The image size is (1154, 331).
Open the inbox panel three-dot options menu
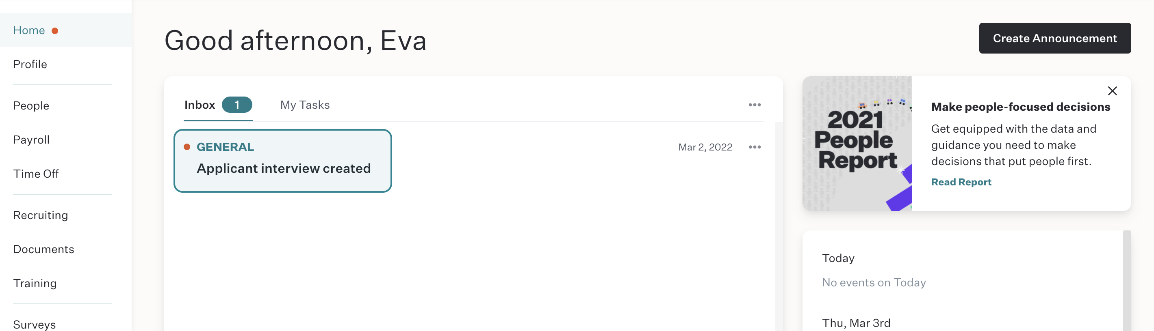tap(755, 105)
